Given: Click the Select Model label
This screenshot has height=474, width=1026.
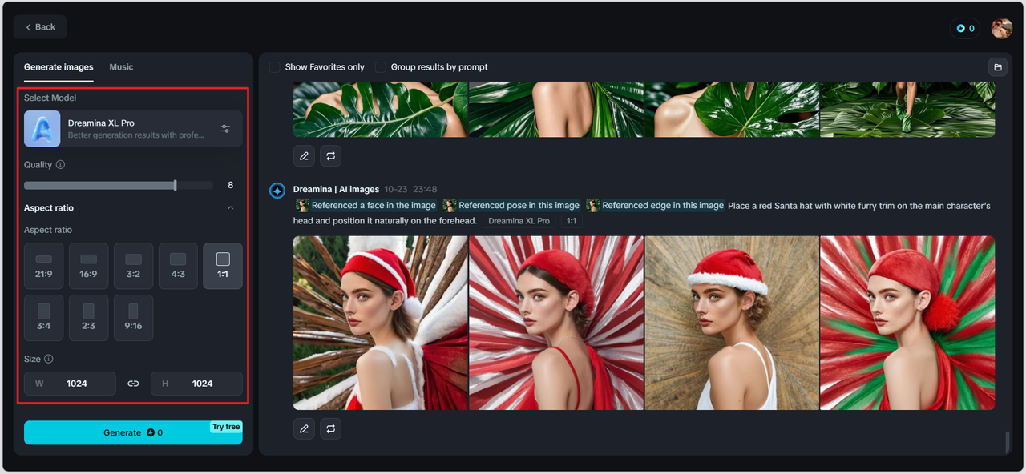Looking at the screenshot, I should [50, 98].
